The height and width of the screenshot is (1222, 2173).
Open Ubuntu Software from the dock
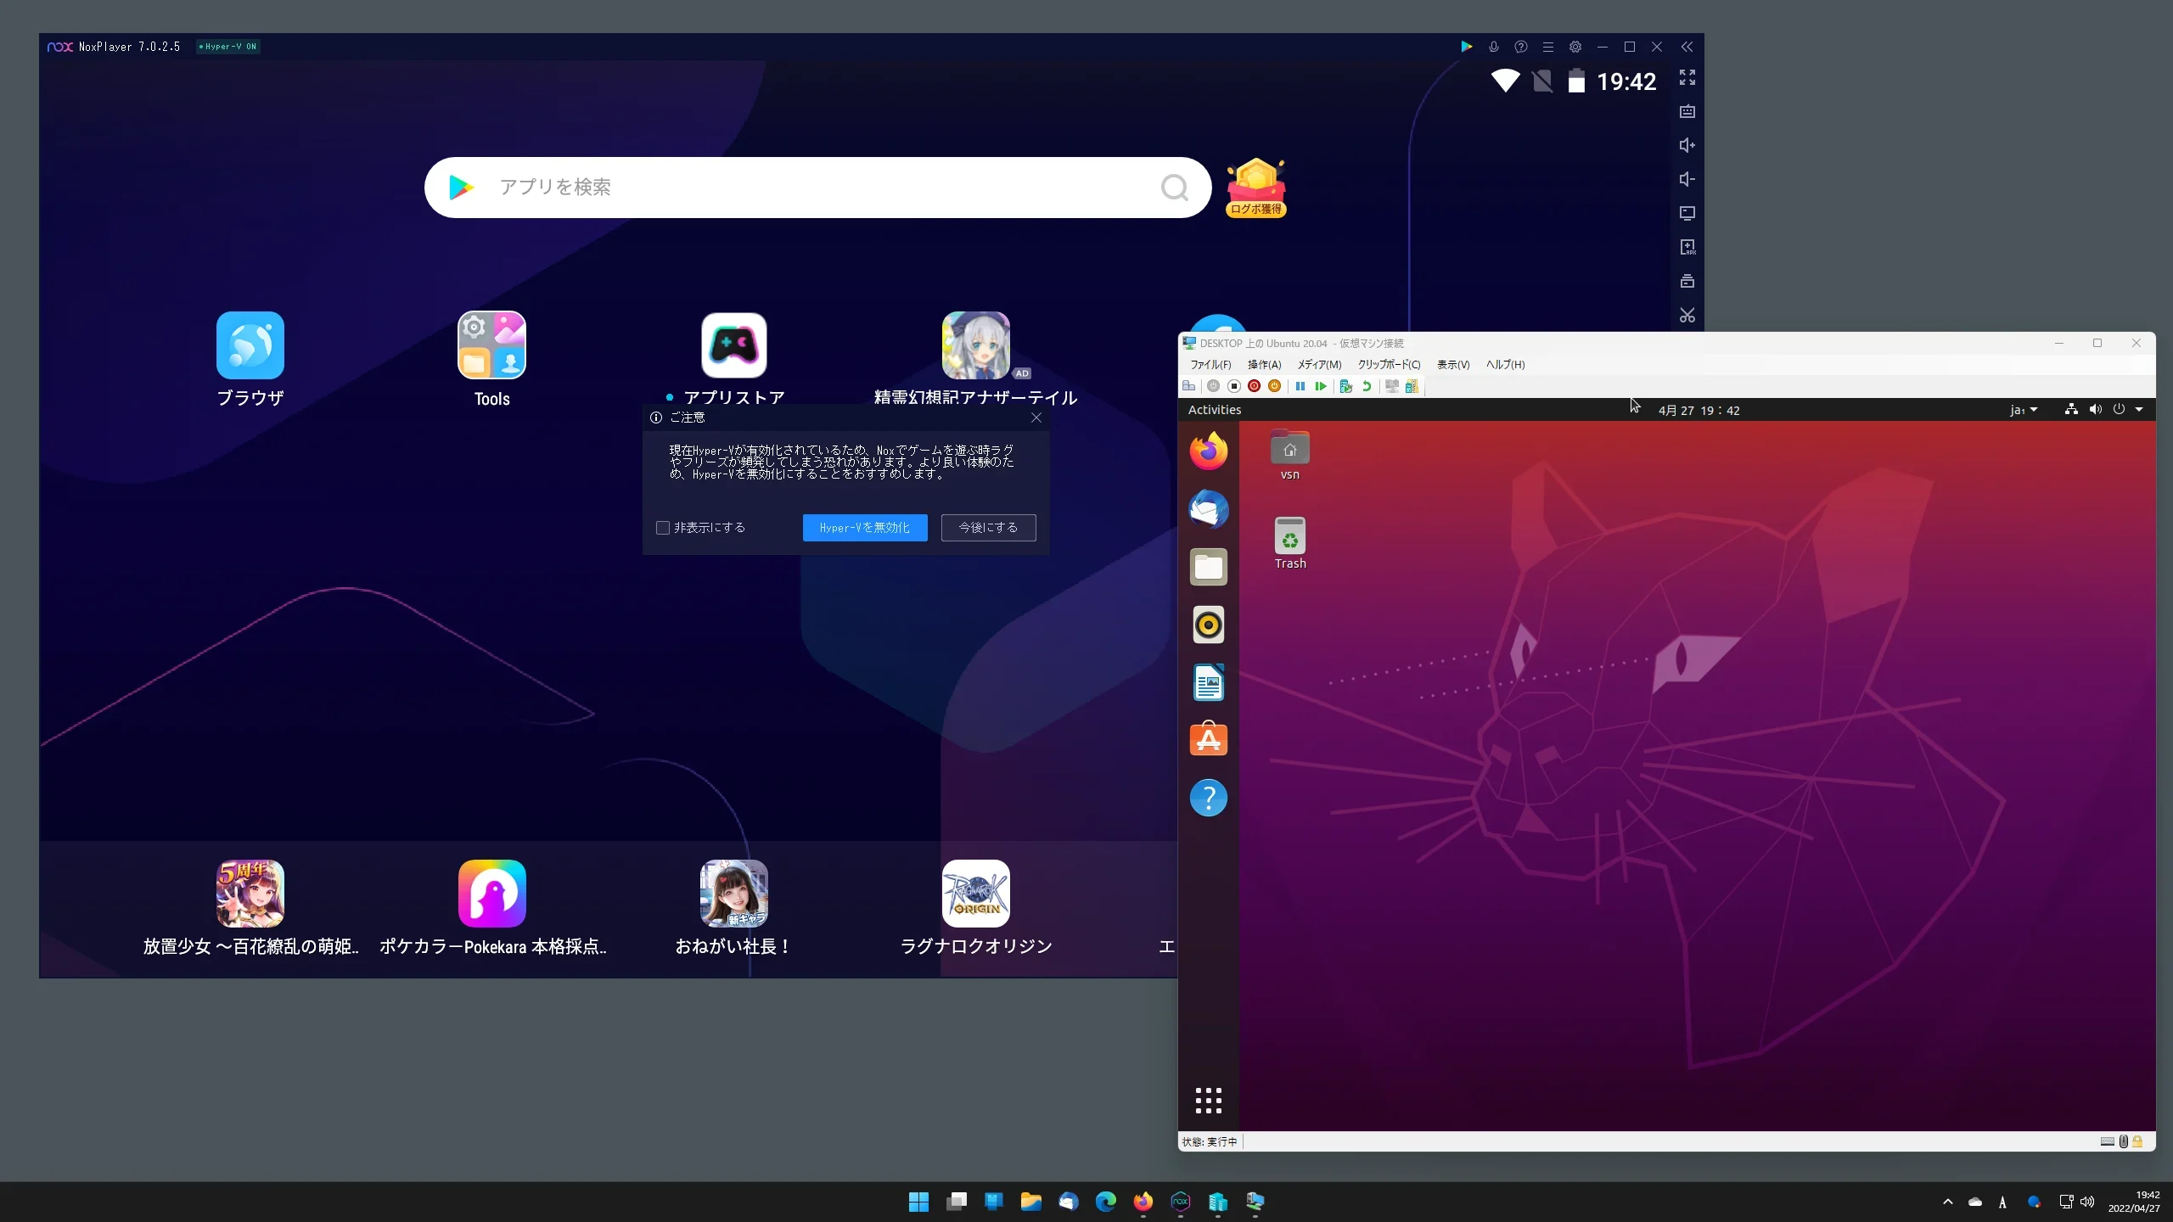tap(1209, 740)
